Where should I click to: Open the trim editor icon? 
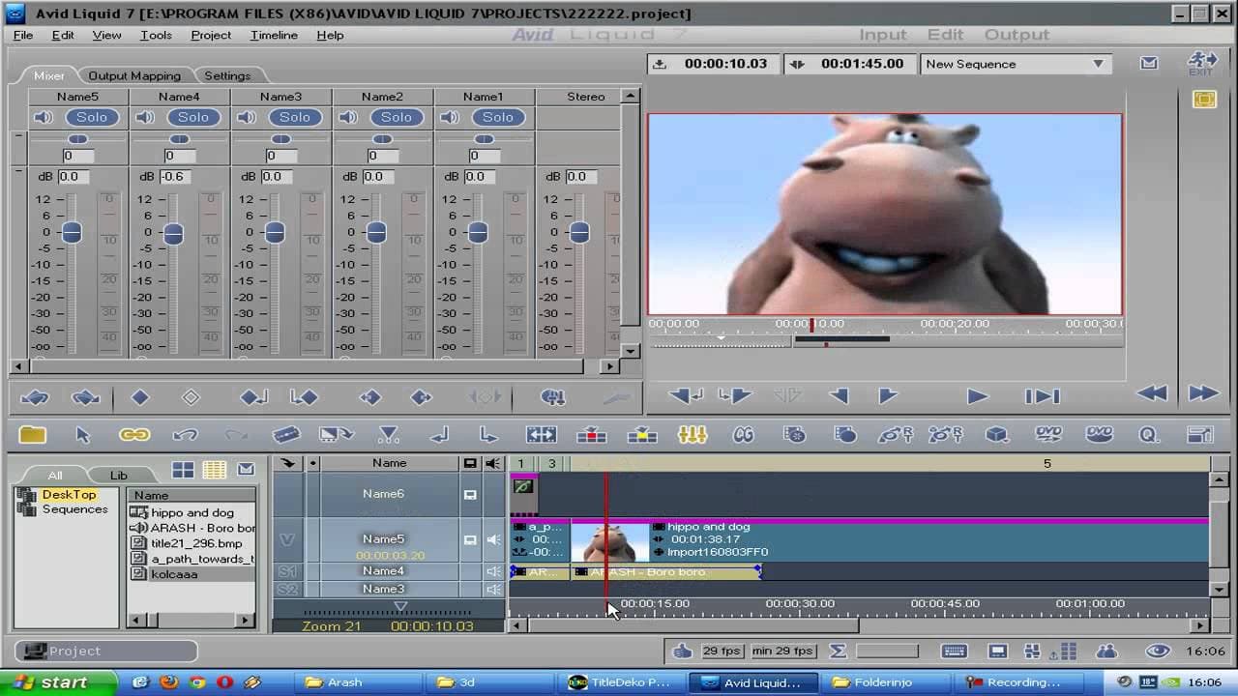[541, 435]
